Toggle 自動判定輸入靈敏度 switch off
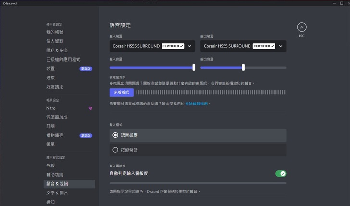 (x=280, y=173)
